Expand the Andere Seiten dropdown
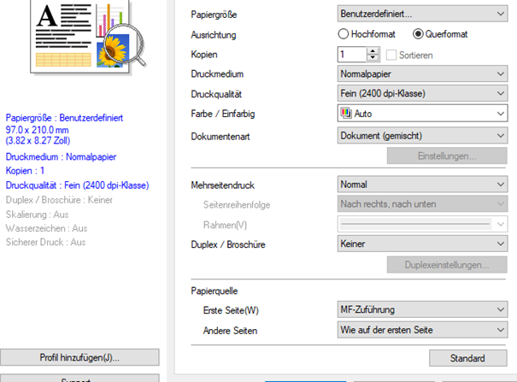This screenshot has width=517, height=382. click(x=421, y=330)
